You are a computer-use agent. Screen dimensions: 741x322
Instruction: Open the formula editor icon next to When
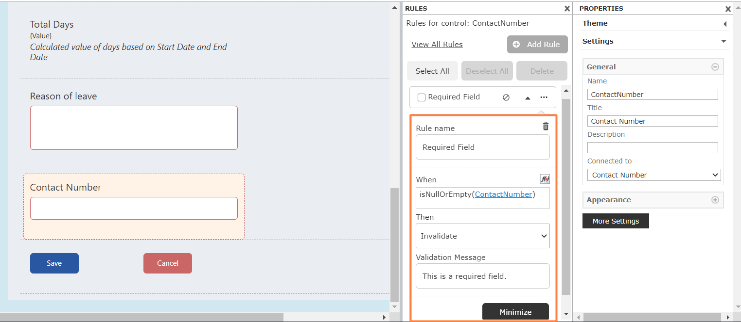coord(545,179)
